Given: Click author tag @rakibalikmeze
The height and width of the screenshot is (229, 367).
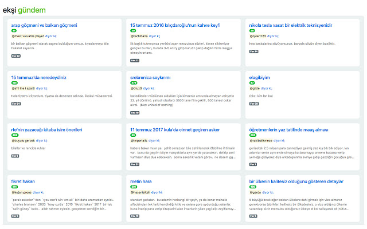Looking at the screenshot, I should [x=261, y=141].
